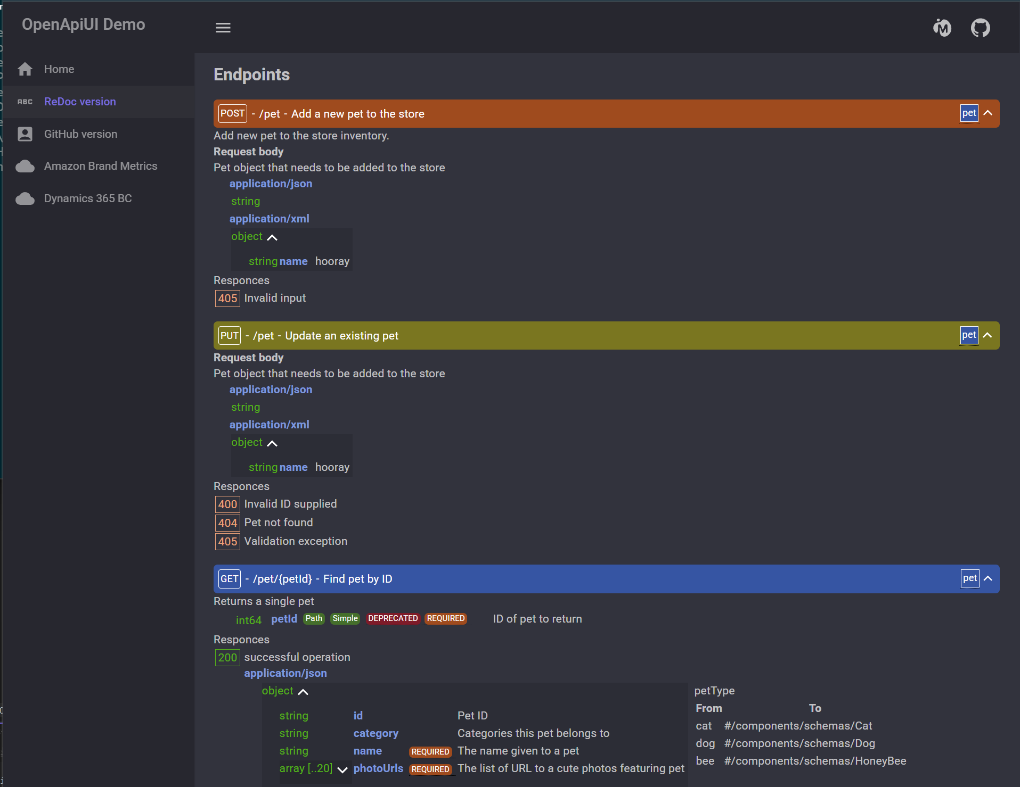
Task: Click the Home house icon
Action: pos(25,69)
